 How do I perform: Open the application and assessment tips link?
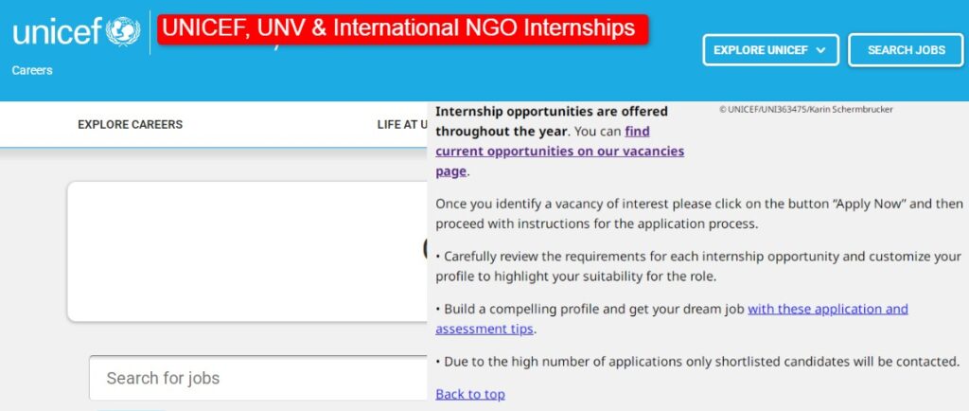coord(672,319)
